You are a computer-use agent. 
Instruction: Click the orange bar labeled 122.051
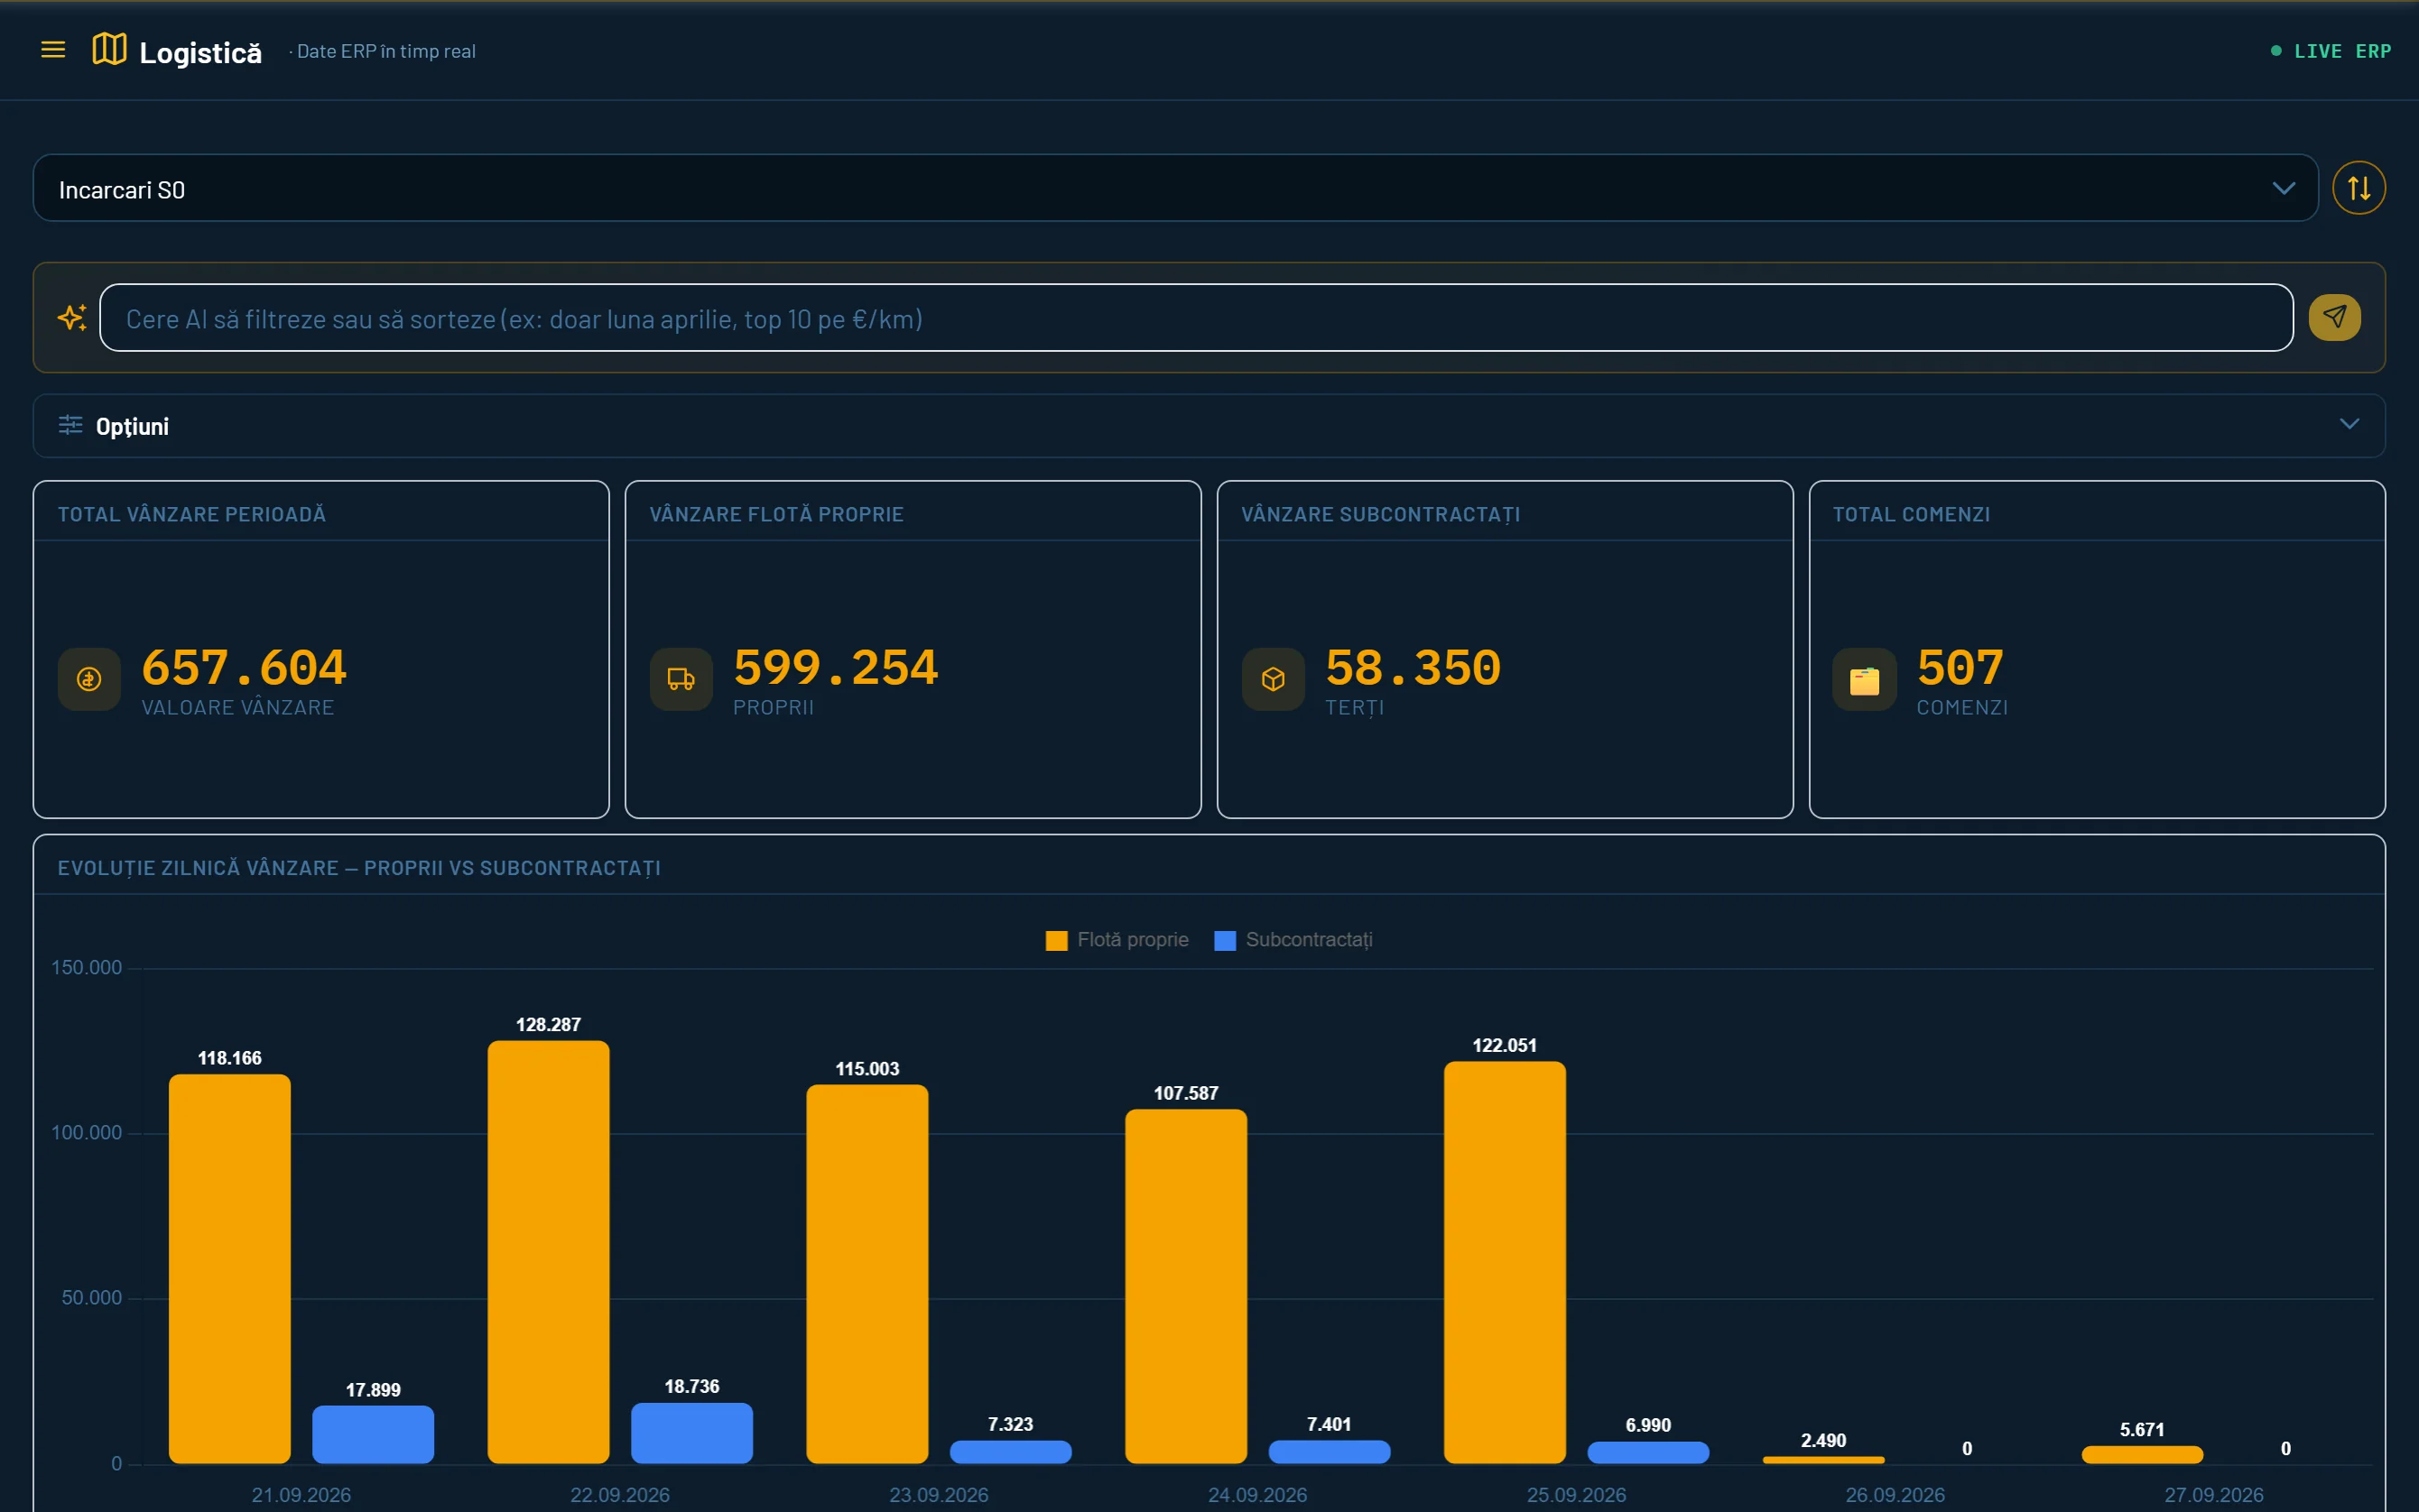pos(1505,1262)
